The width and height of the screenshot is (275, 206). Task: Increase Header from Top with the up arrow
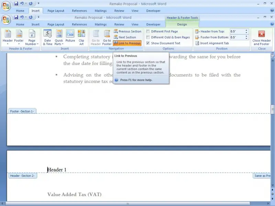(x=246, y=30)
